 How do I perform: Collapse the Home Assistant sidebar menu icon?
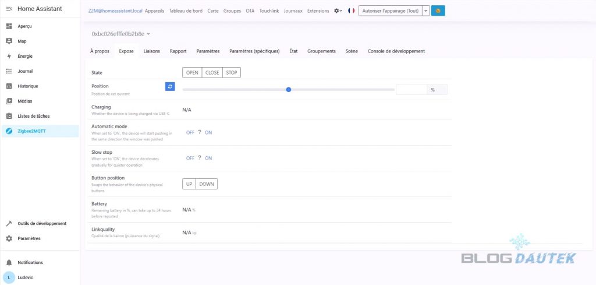pos(9,8)
